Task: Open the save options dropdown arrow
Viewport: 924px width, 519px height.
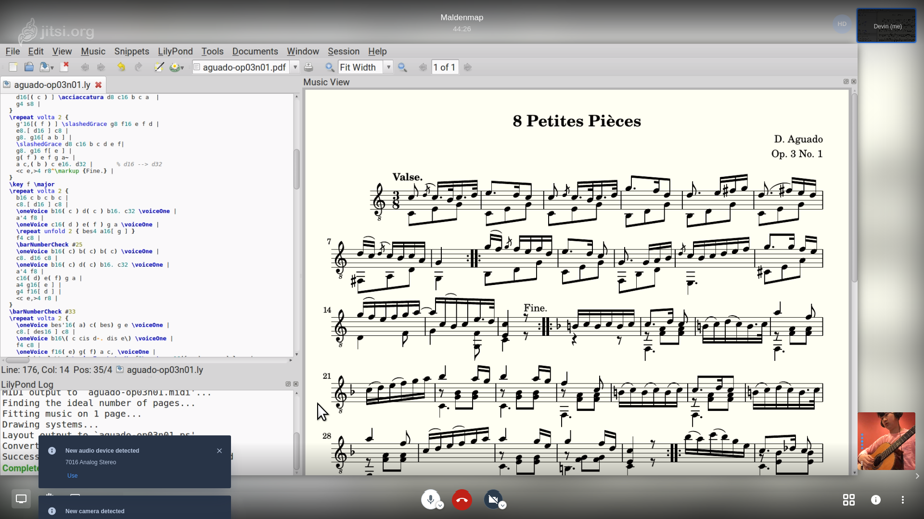Action: tap(52, 68)
